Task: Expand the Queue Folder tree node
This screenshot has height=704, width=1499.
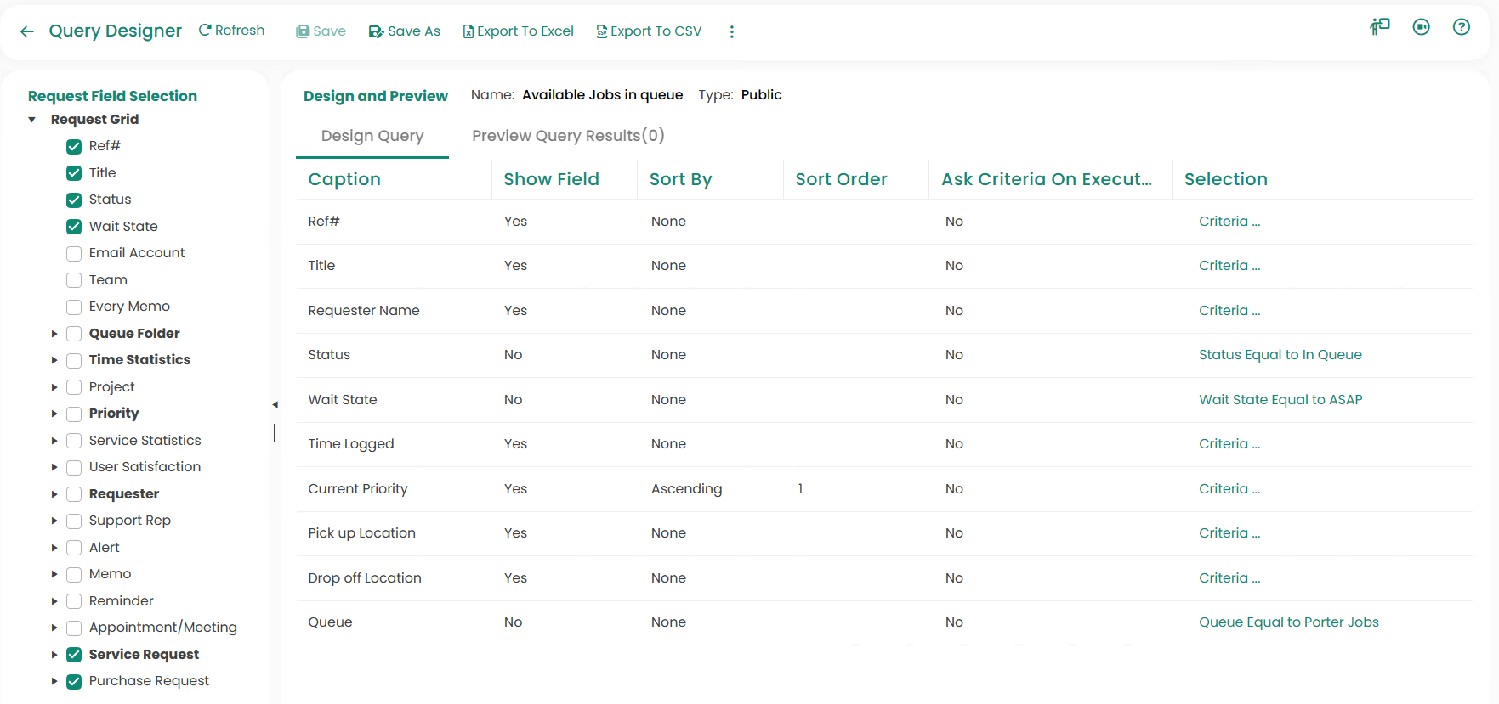Action: click(x=54, y=334)
